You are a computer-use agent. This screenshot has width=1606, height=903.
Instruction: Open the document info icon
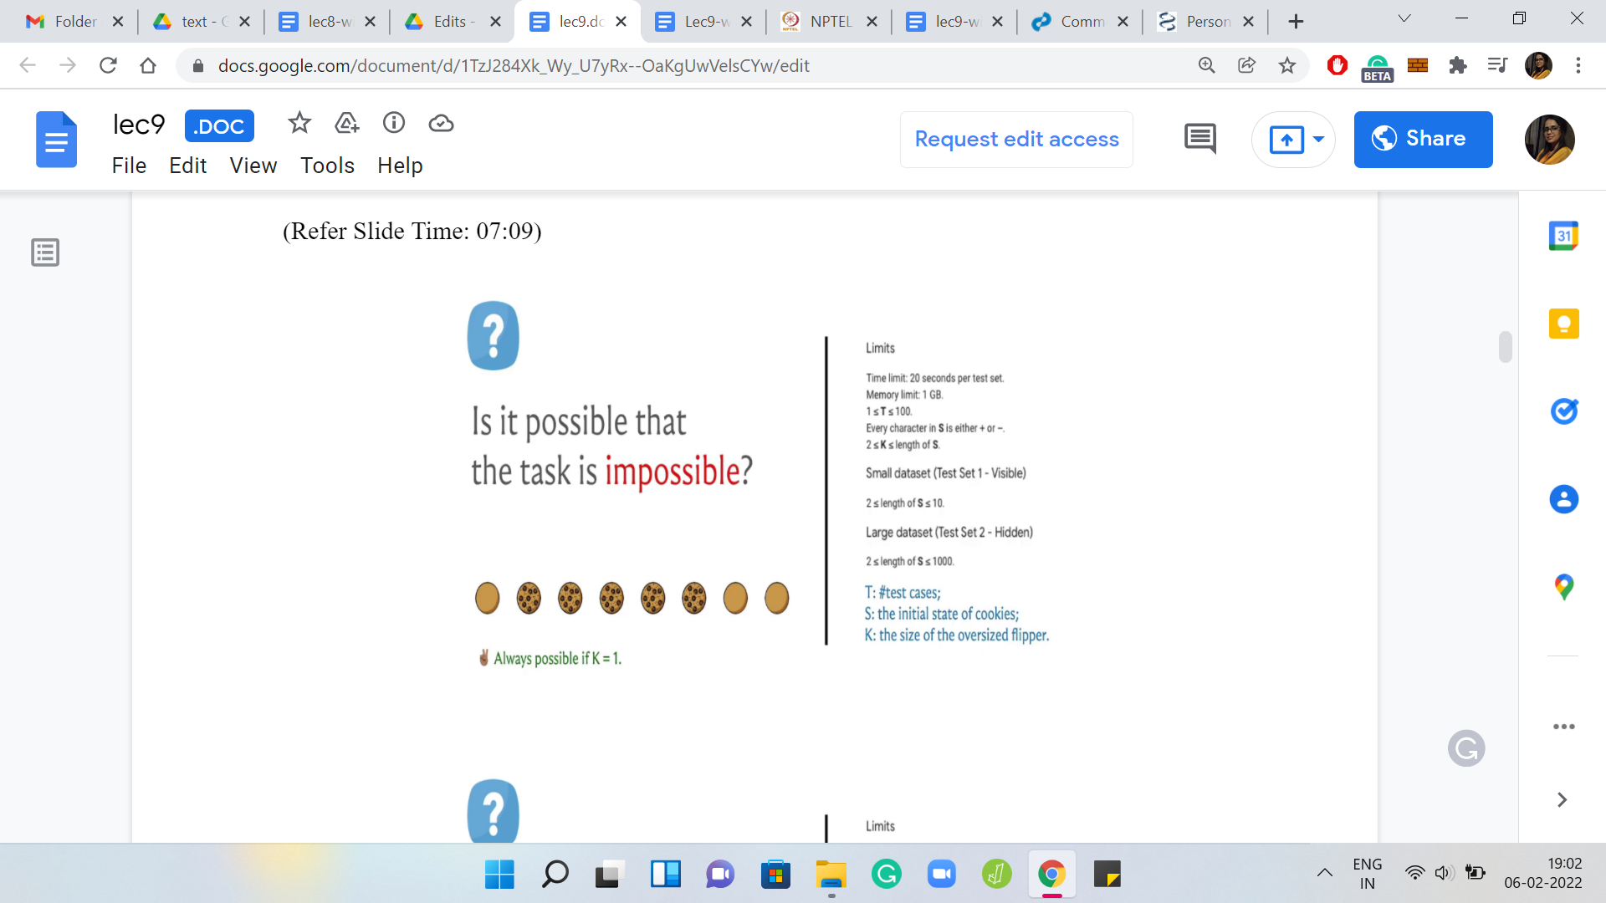tap(394, 124)
